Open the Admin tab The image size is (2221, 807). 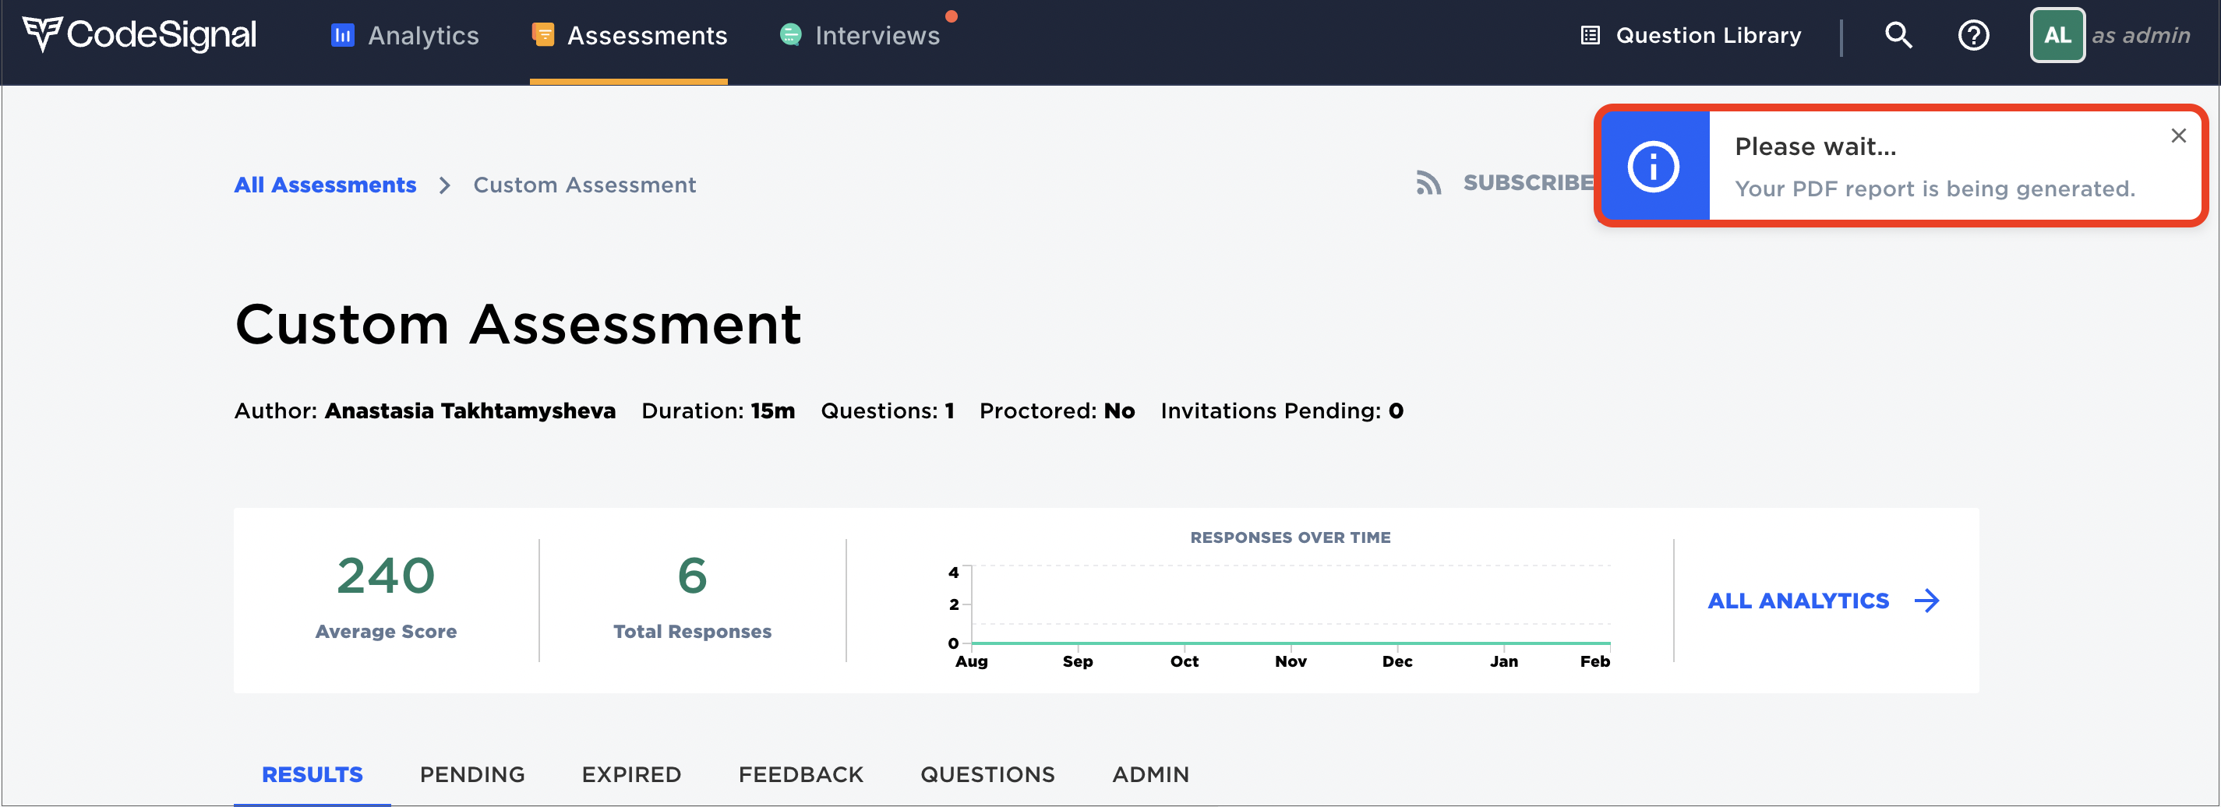pos(1150,774)
